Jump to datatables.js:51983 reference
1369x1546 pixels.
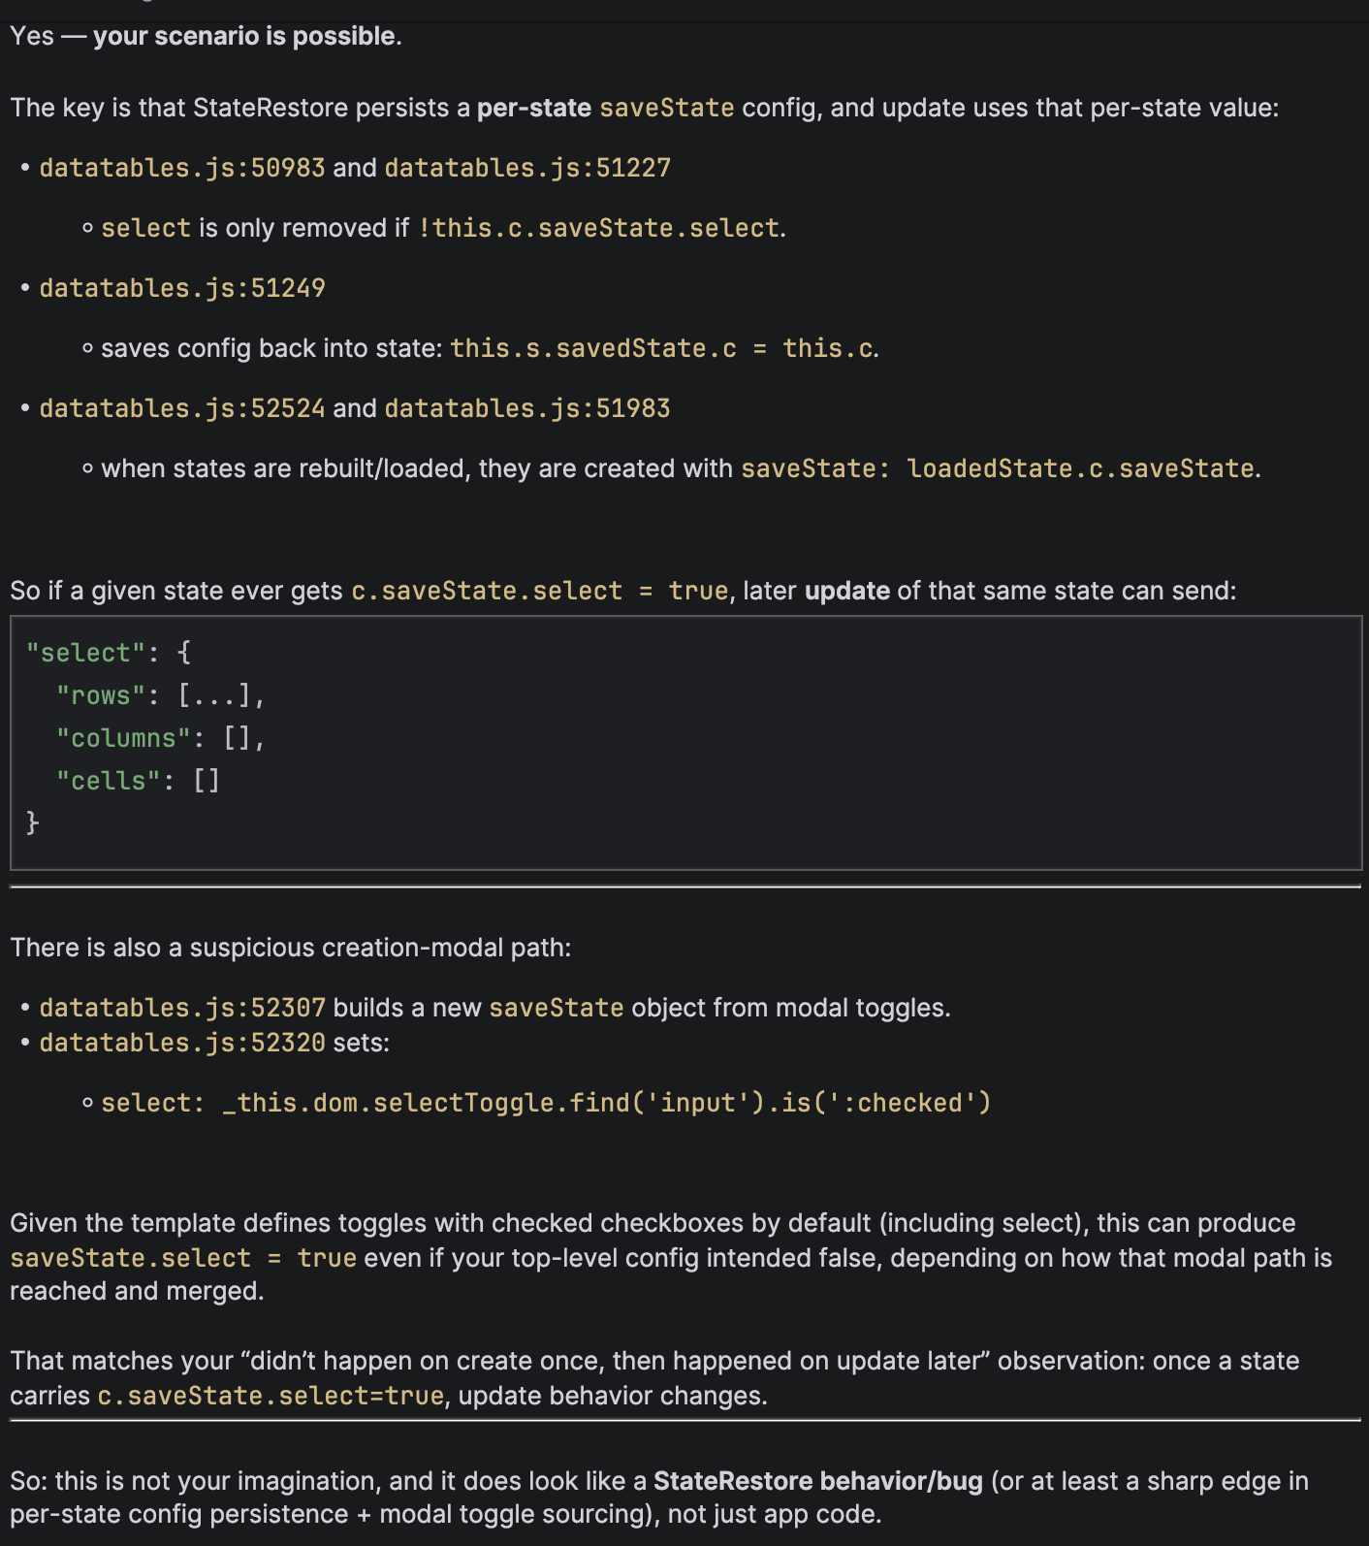point(527,408)
